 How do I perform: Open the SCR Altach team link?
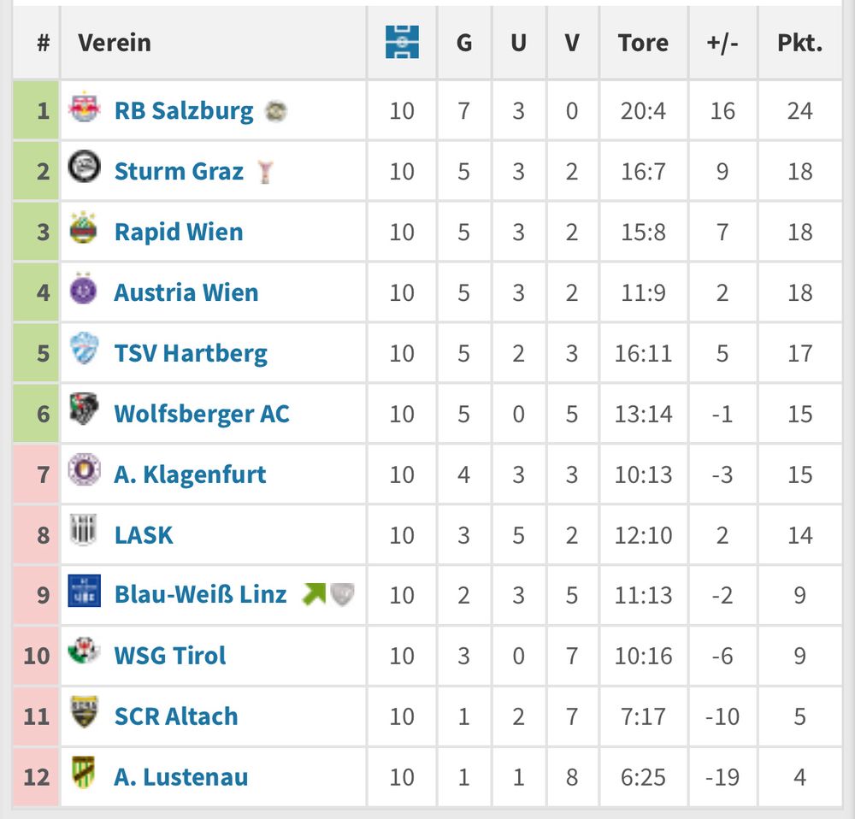coord(176,716)
